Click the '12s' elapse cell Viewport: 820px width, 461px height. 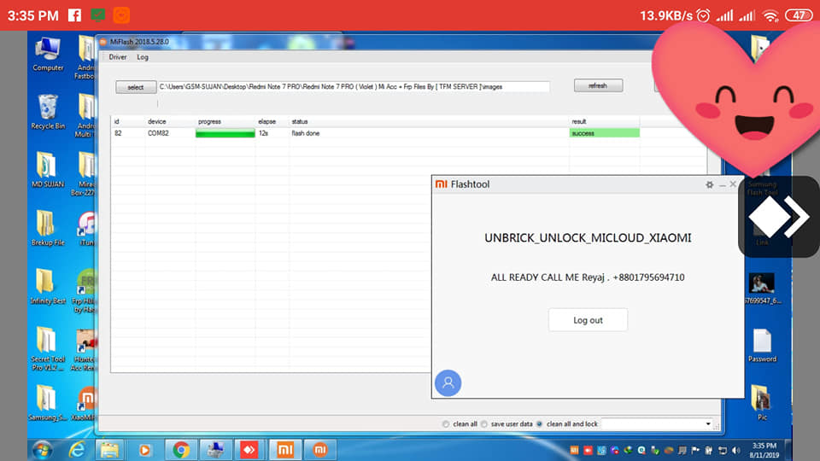point(264,133)
